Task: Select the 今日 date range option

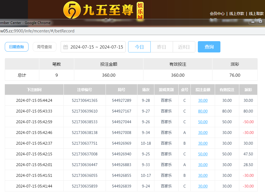Action: pos(139,47)
